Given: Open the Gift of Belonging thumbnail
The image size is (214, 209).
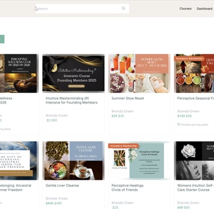Looking at the screenshot, I should click(19, 160).
